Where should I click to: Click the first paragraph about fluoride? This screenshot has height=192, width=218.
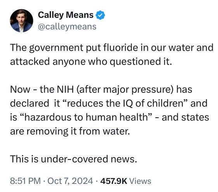click(112, 55)
